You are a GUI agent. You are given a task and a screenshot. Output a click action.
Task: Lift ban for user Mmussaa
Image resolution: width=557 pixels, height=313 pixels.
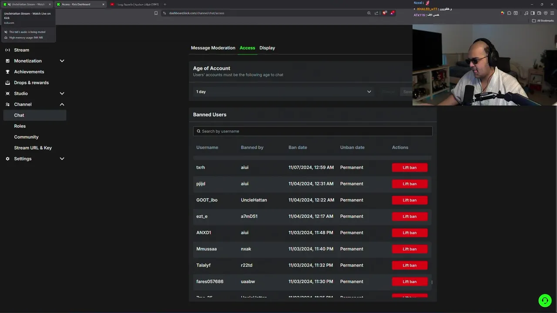(x=409, y=249)
